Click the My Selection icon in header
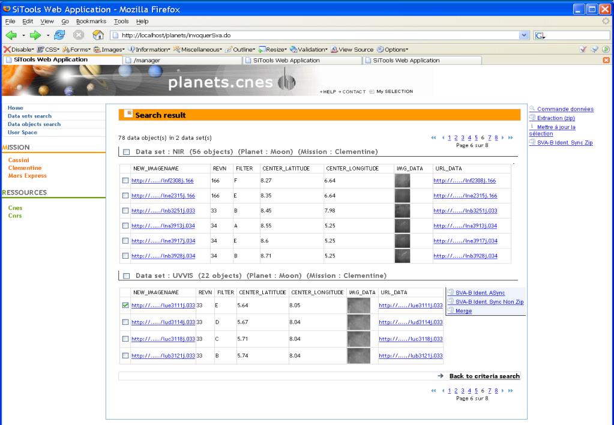Viewport: 614px width, 425px height. [x=372, y=92]
